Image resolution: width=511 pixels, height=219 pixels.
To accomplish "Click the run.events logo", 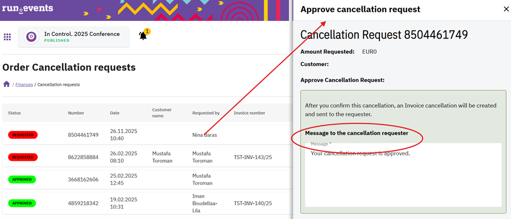I will point(27,9).
